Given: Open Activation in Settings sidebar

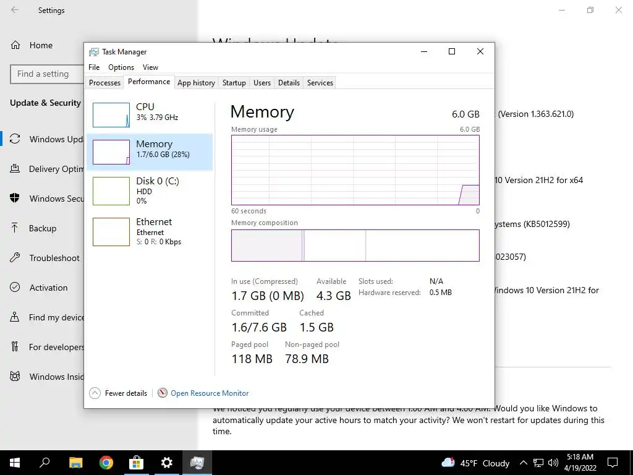Looking at the screenshot, I should pos(39,288).
